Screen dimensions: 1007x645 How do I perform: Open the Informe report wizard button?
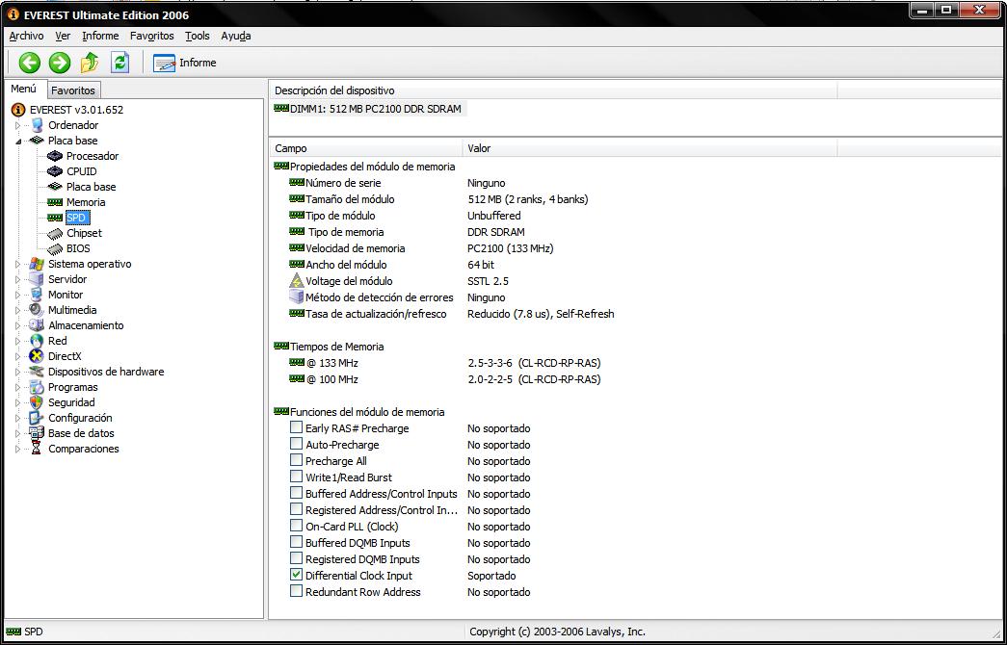(184, 63)
